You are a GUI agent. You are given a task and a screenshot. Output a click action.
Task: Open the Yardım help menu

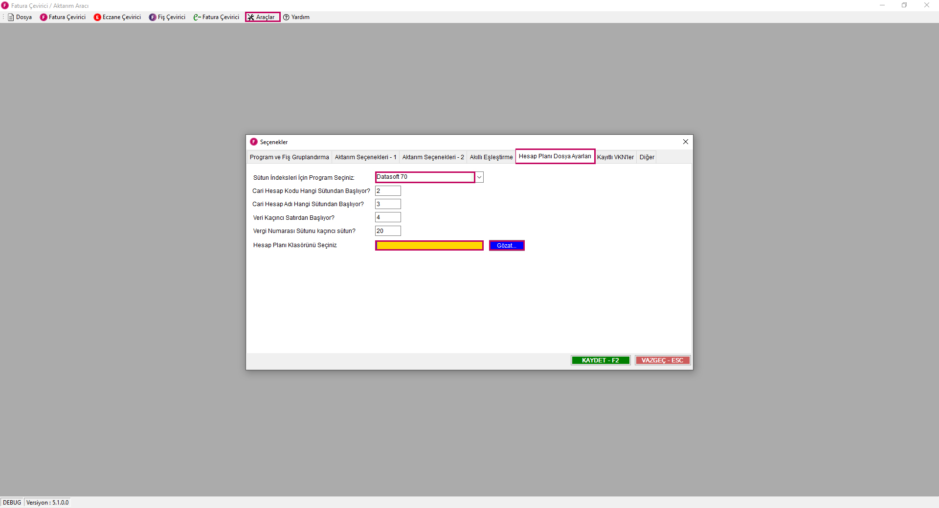[x=296, y=17]
